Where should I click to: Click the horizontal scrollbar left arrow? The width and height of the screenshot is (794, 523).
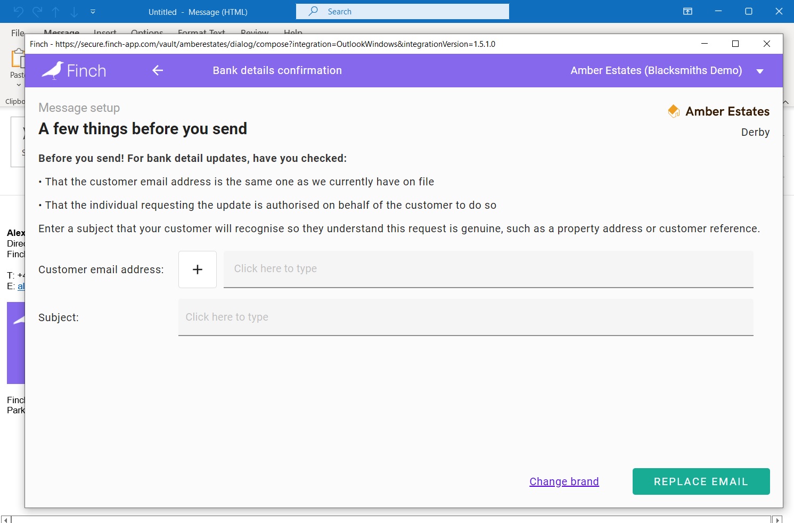coord(6,519)
